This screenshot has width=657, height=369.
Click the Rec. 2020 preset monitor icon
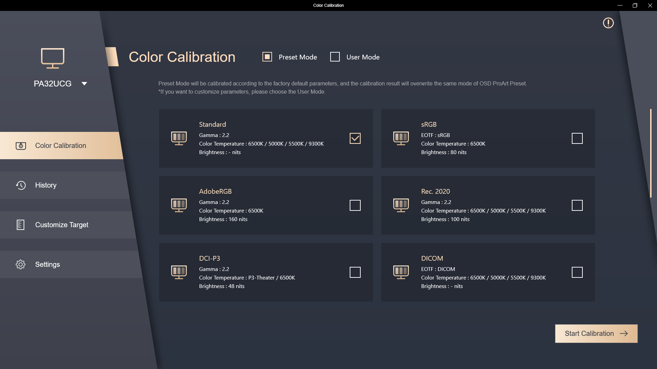point(401,205)
